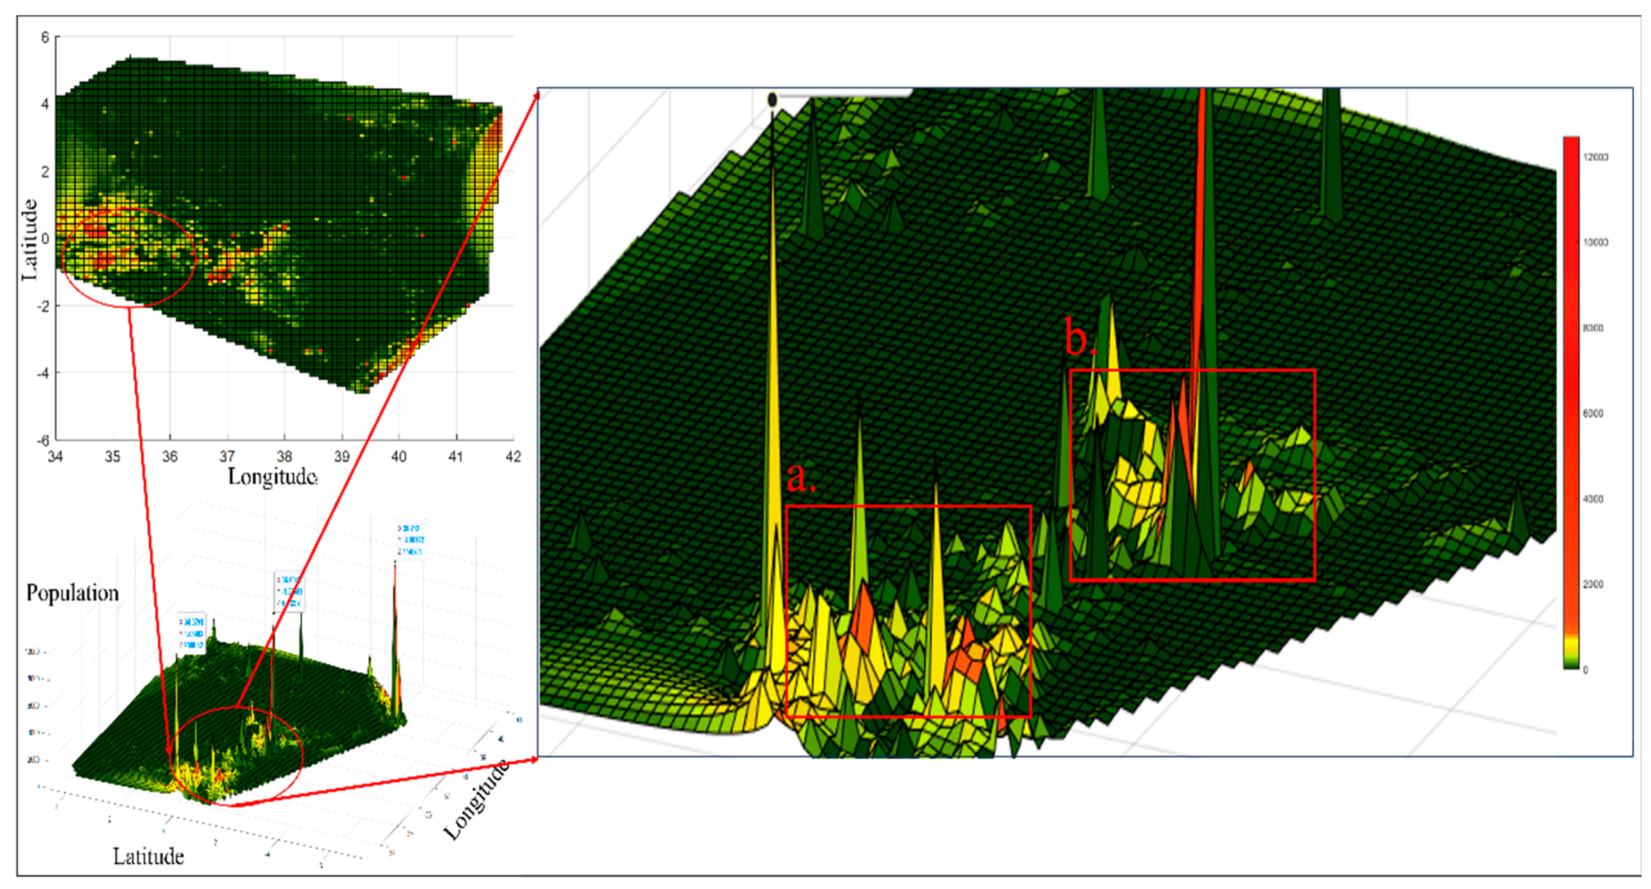Click the top red end of the colorbar
Viewport: 1651px width, 889px height.
pos(1571,142)
